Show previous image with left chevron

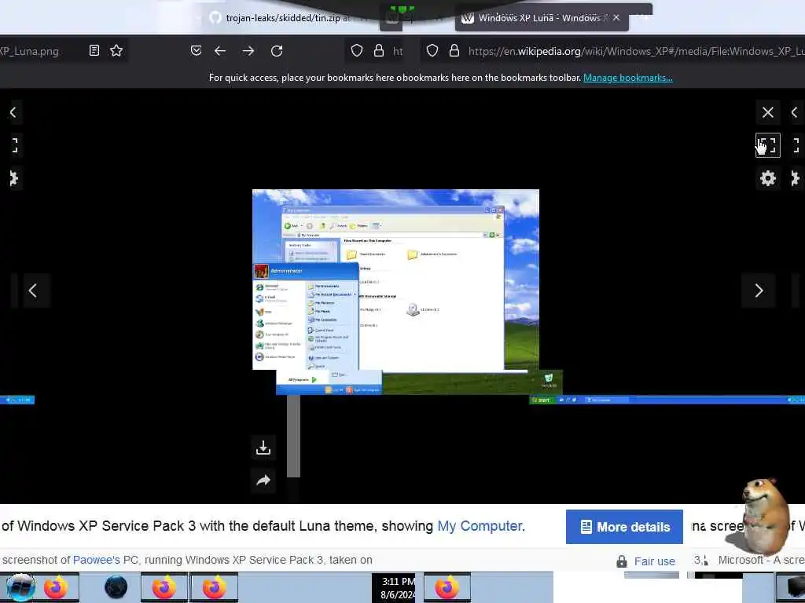click(x=33, y=291)
